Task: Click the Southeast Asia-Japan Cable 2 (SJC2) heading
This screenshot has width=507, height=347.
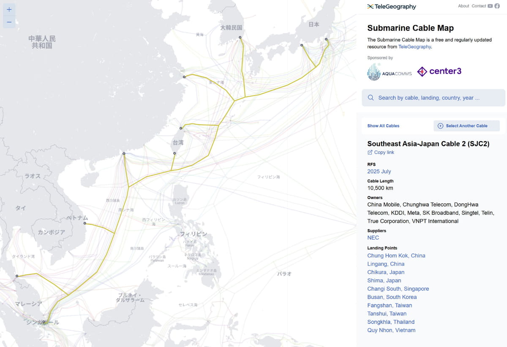Action: (x=428, y=144)
